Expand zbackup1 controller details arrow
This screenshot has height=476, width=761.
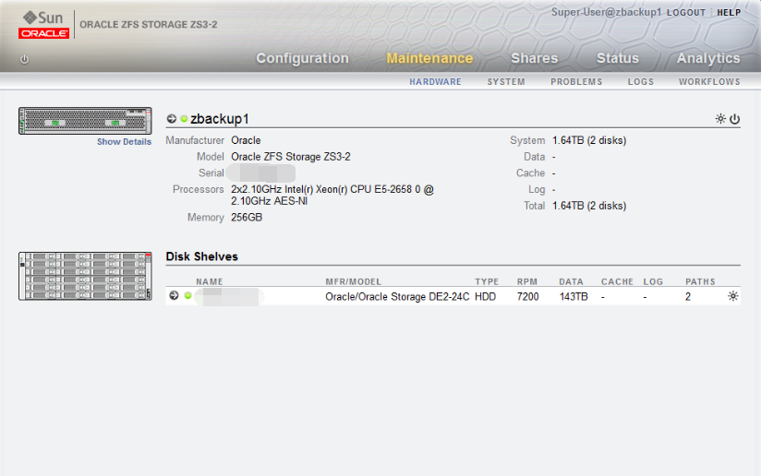[172, 119]
